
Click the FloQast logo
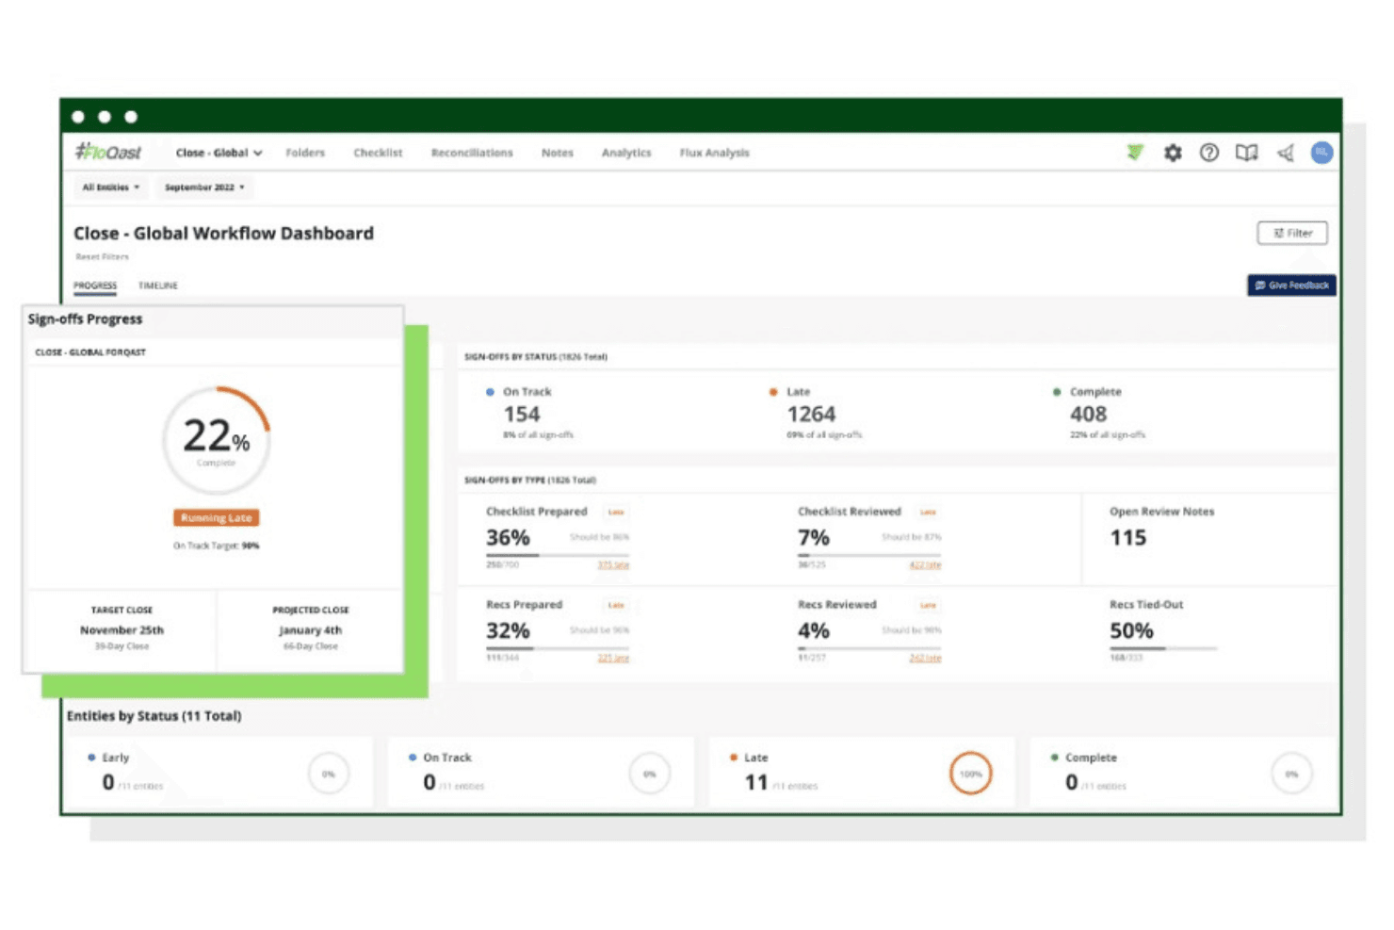(108, 152)
